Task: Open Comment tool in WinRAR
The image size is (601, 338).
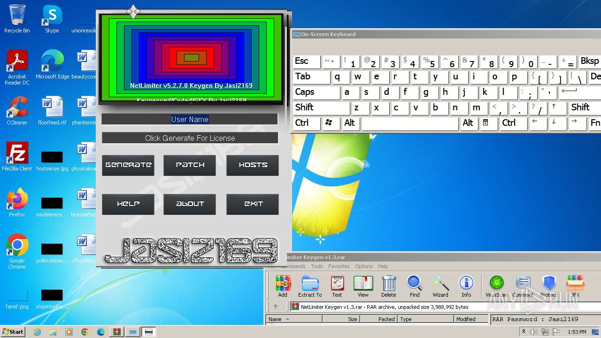Action: [523, 286]
